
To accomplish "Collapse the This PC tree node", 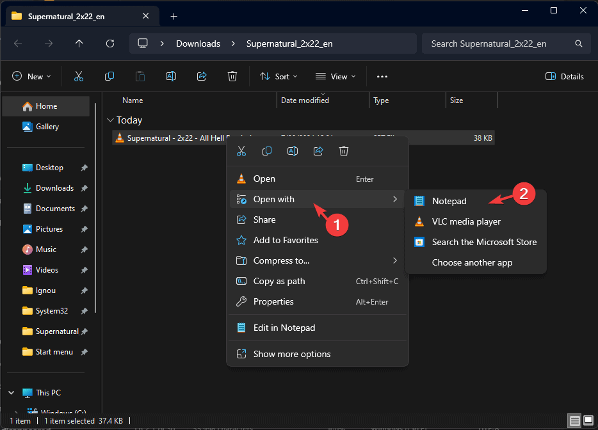I will 12,393.
